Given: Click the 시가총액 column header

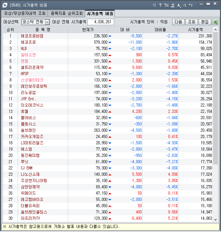Looking at the screenshot, I should click(x=195, y=30).
